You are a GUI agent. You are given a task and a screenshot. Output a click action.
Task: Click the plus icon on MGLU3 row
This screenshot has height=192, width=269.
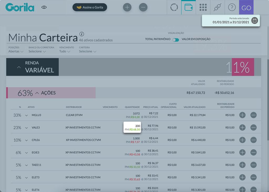(242, 115)
